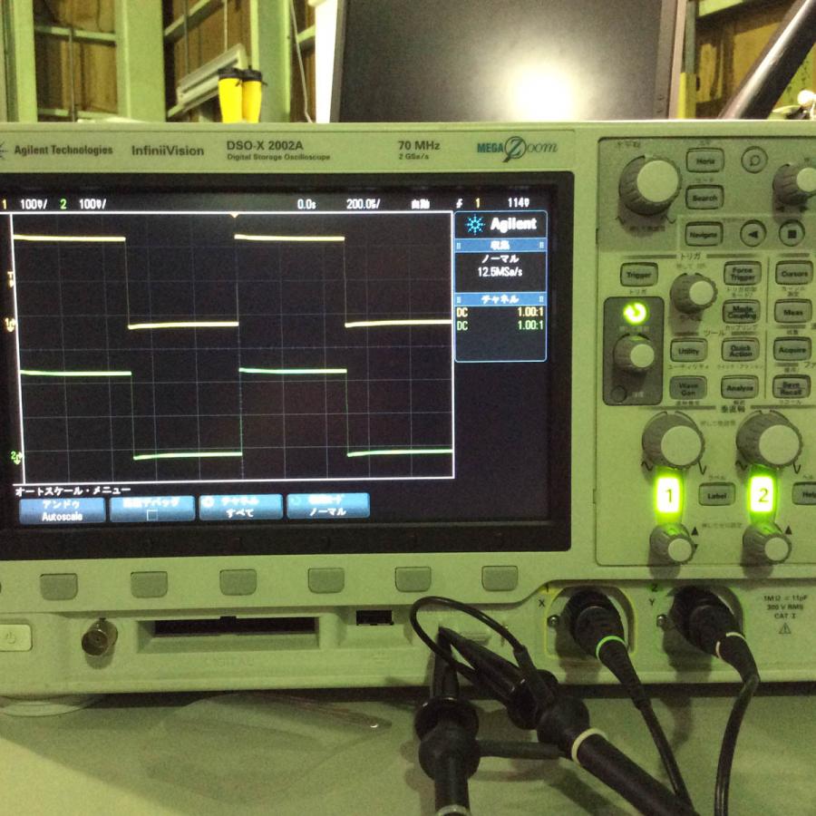The image size is (816, 816).
Task: Open the Cursors button
Action: (x=793, y=272)
